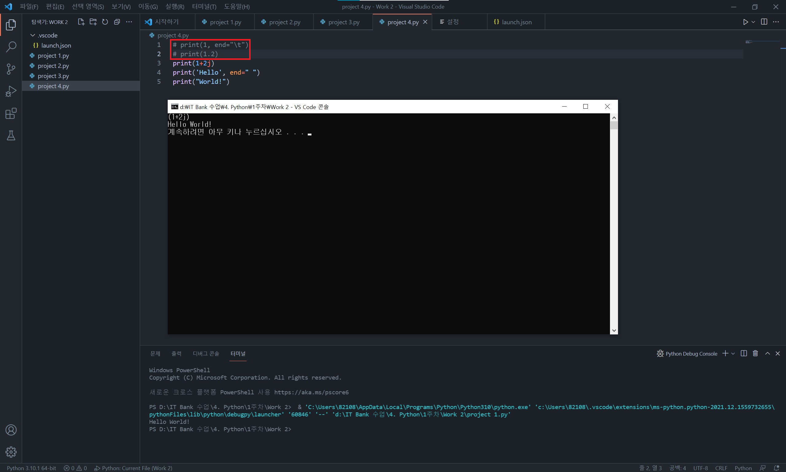The width and height of the screenshot is (786, 472).
Task: Click Python 3.10.1 64-bit interpreter selector
Action: tap(32, 468)
